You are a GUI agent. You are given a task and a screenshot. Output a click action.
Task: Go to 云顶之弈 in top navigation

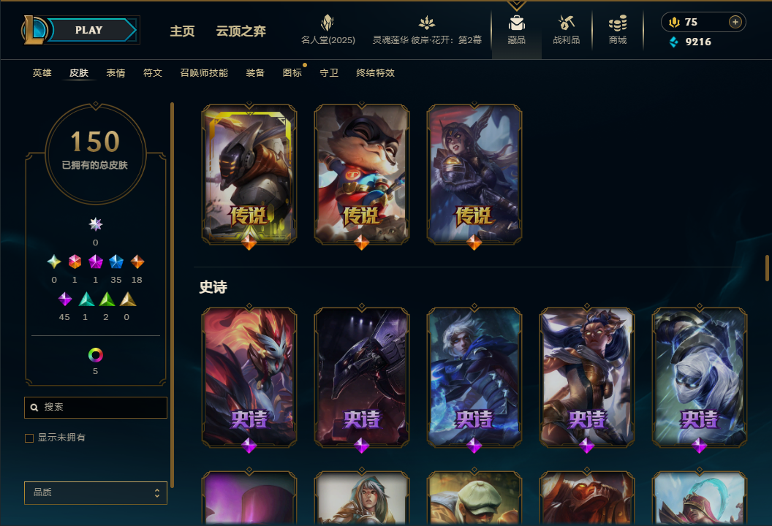coord(241,31)
